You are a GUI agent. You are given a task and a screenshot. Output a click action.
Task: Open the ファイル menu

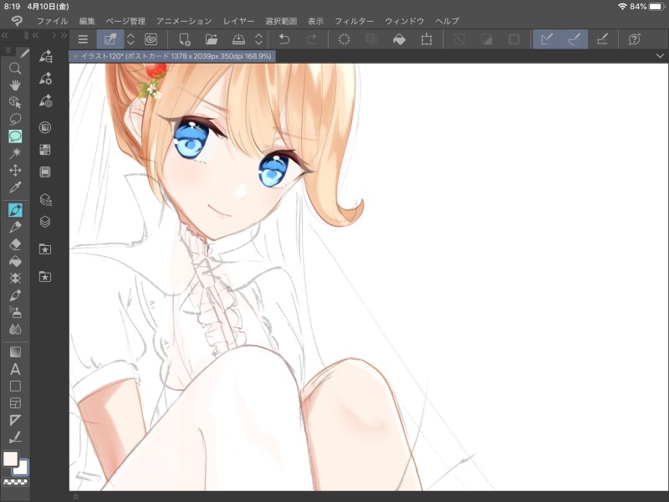(x=52, y=21)
